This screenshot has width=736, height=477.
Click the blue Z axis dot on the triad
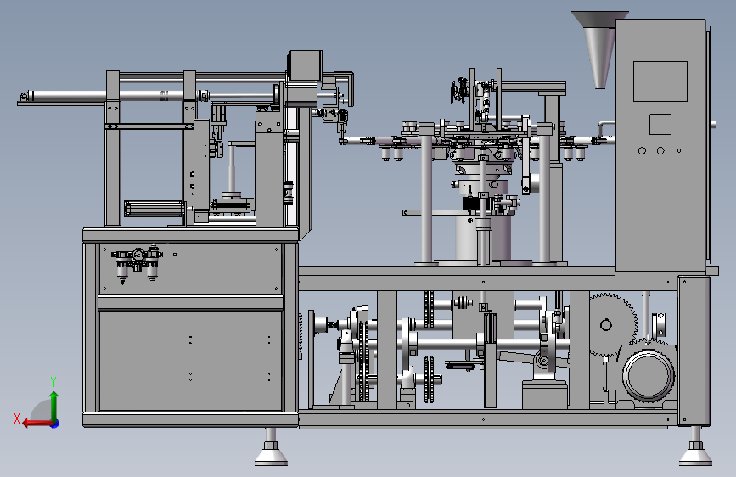(55, 424)
